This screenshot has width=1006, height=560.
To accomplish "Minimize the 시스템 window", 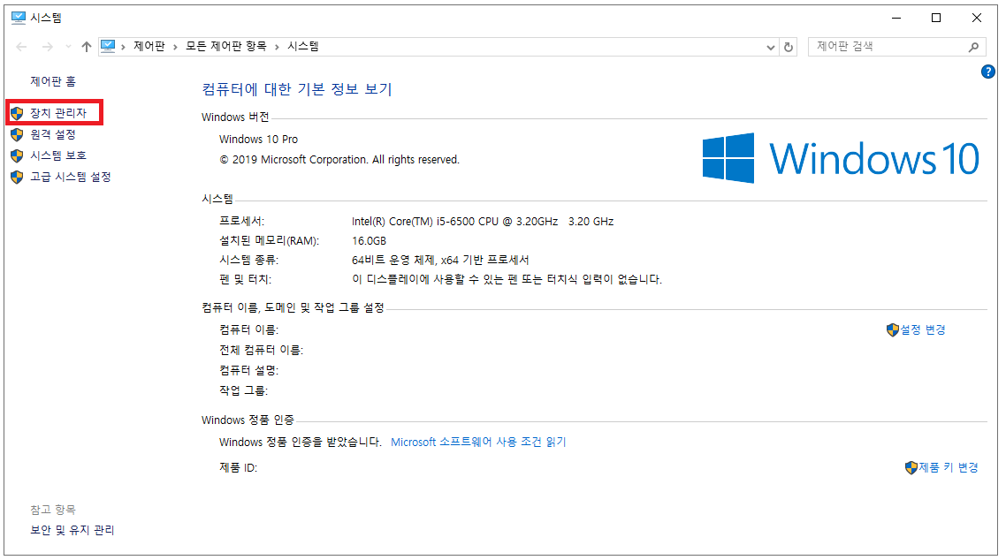I will (896, 18).
